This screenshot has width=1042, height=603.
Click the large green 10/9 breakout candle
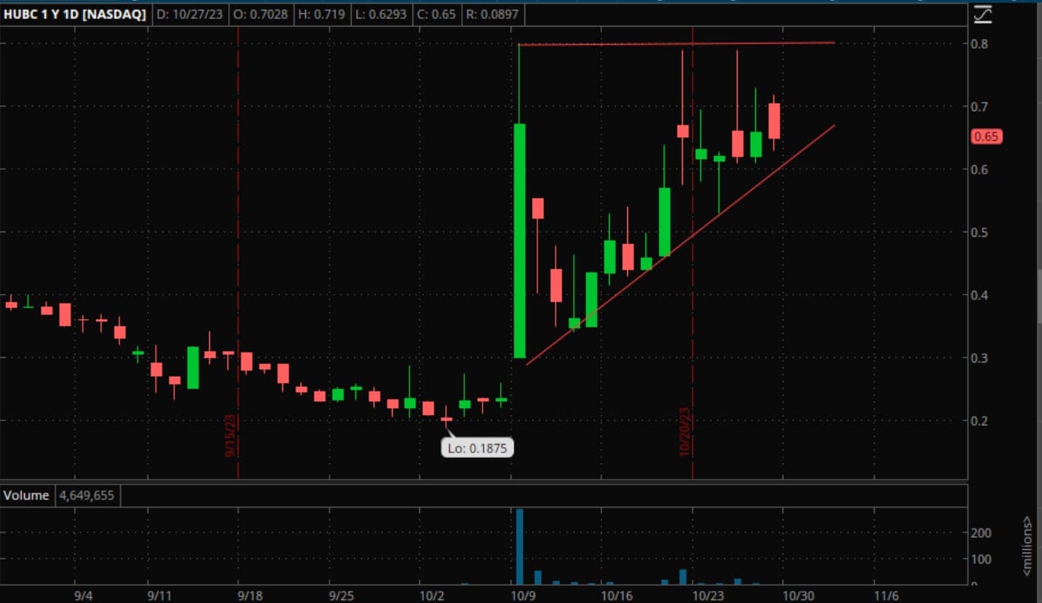520,241
